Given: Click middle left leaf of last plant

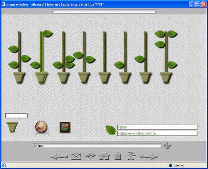Looking at the screenshot, I should point(160,44).
